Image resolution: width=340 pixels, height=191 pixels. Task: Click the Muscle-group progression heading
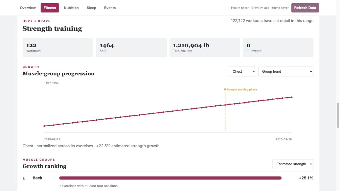(59, 74)
